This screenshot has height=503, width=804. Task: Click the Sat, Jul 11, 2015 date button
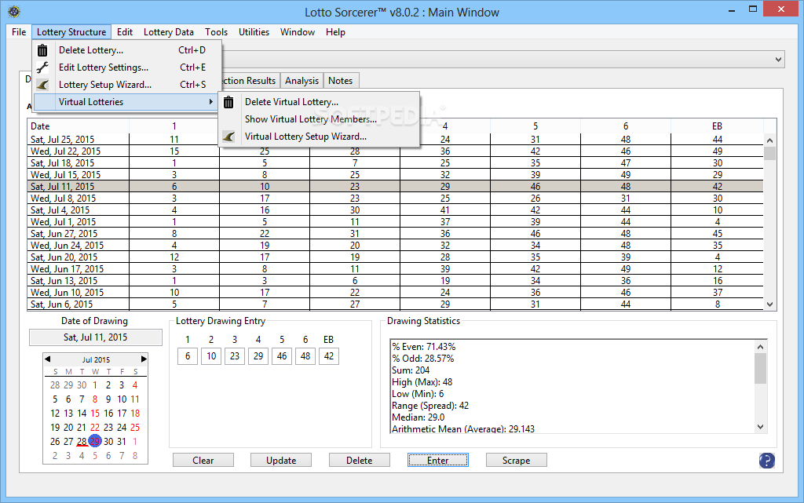[x=95, y=337]
